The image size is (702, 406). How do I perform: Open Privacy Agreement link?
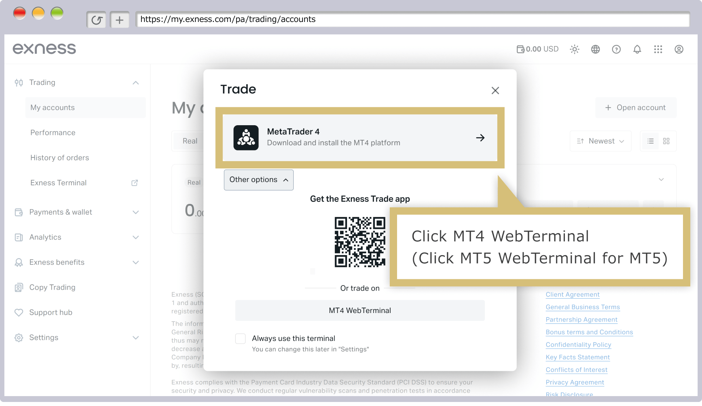[x=575, y=382]
